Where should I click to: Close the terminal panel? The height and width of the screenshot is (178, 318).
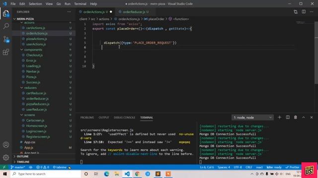312,117
